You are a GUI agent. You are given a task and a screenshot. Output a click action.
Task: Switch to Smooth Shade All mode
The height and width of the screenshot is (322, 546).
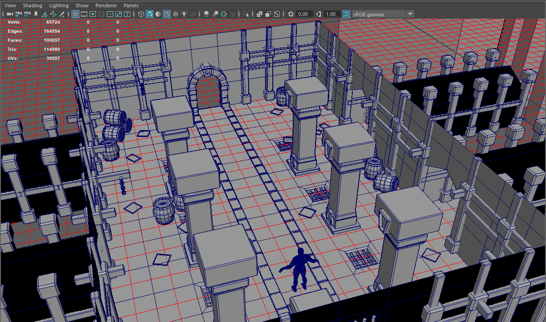click(x=149, y=14)
